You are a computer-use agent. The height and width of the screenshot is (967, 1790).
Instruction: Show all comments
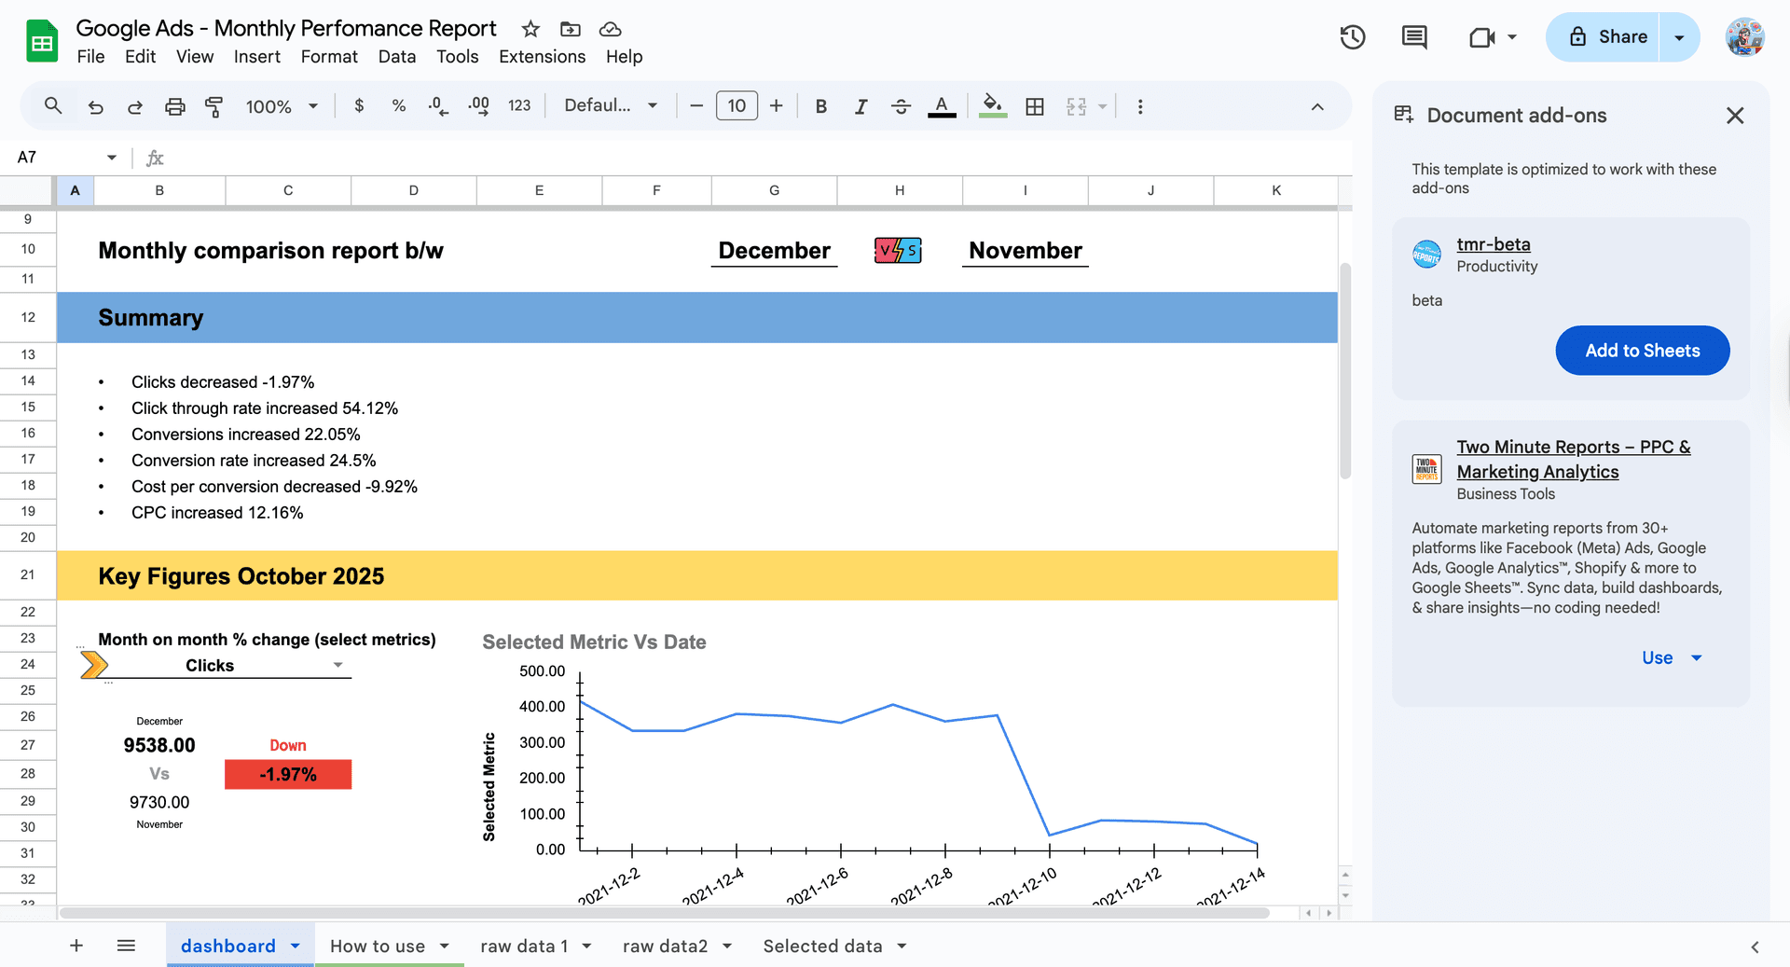click(x=1412, y=36)
